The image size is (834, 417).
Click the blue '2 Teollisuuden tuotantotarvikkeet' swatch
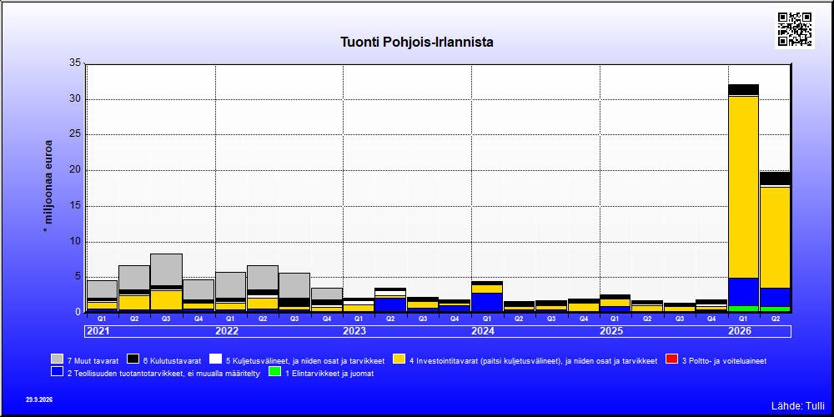[58, 373]
